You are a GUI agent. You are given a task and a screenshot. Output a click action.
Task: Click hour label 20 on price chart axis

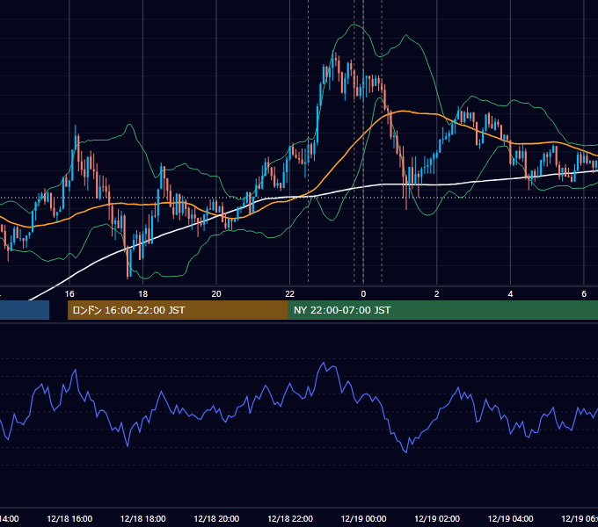tap(216, 294)
